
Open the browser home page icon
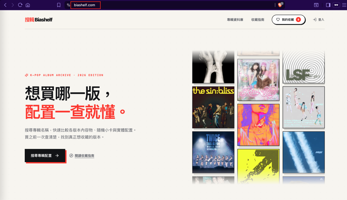pos(28,5)
